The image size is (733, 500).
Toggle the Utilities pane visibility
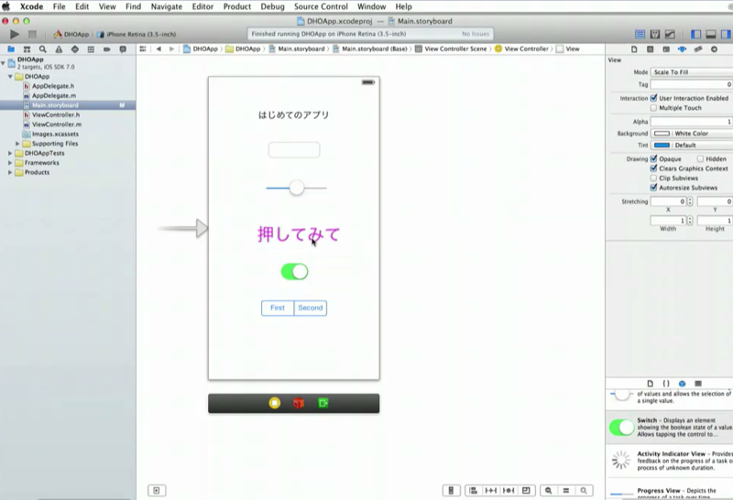tap(726, 34)
